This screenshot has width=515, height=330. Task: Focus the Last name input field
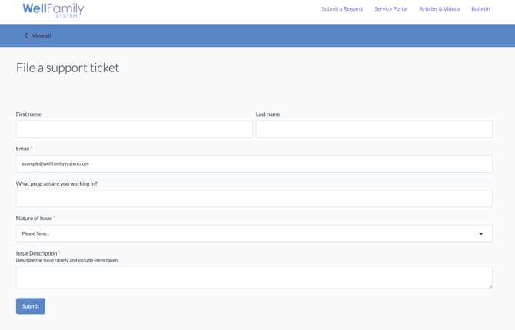pyautogui.click(x=374, y=129)
